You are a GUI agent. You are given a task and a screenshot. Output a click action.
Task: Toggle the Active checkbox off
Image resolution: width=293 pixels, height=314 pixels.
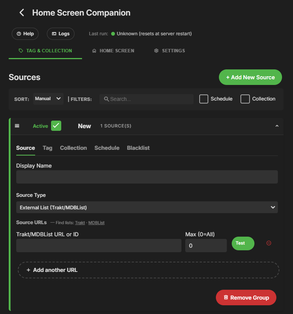tap(56, 126)
